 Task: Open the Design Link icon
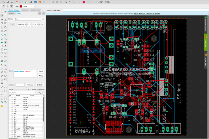coord(101,2)
